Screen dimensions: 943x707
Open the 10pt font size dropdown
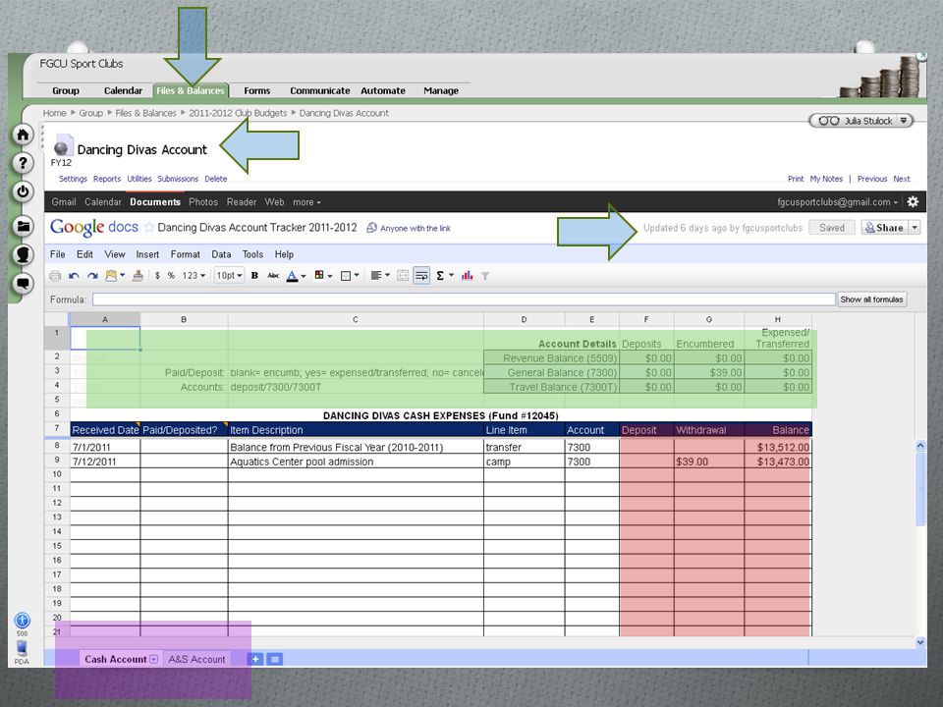(x=229, y=276)
